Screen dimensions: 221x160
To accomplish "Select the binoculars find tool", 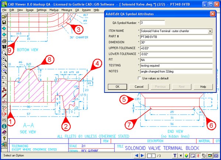I will (x=4, y=47).
